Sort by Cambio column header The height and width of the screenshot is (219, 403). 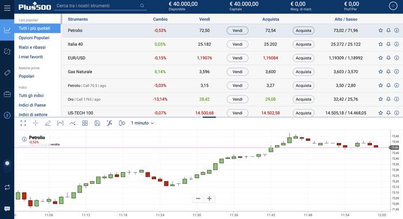coord(160,19)
